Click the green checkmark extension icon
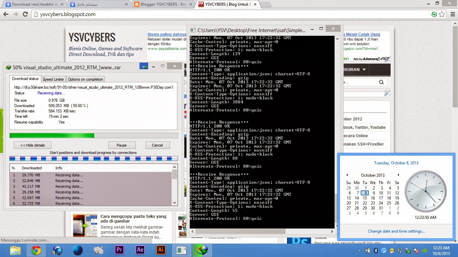458x257 pixels. tap(434, 14)
